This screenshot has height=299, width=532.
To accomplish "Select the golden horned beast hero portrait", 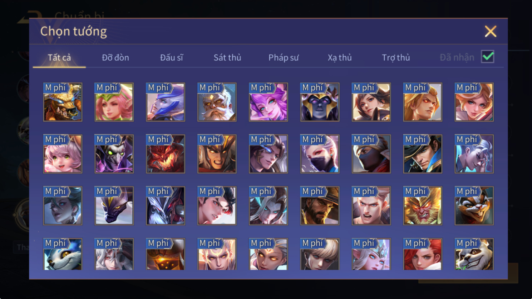I will pos(63,102).
